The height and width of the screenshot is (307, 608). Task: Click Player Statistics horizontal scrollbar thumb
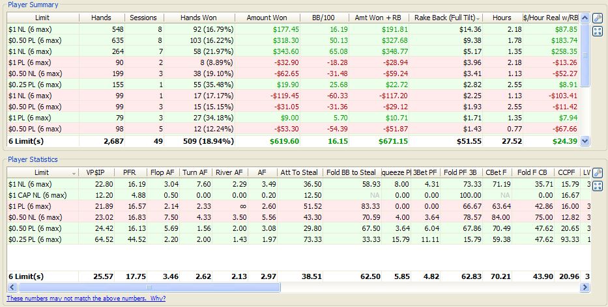click(x=149, y=287)
